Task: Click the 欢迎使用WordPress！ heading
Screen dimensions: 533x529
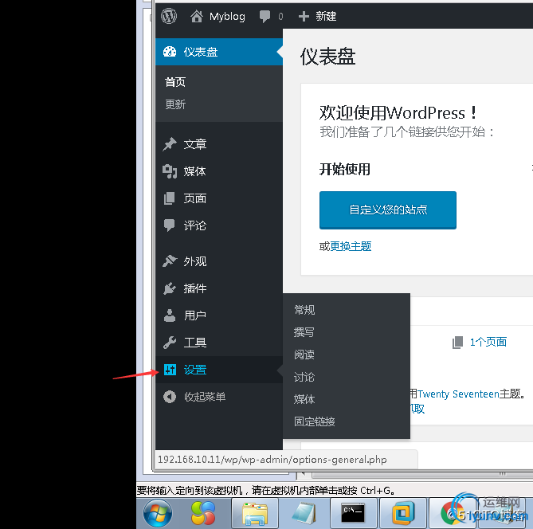Action: (398, 112)
